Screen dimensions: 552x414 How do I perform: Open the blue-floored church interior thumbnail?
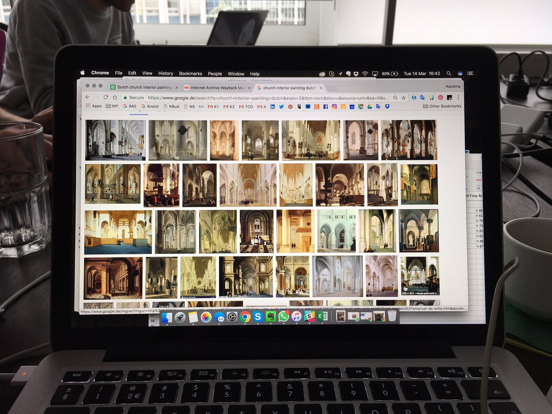pyautogui.click(x=118, y=232)
